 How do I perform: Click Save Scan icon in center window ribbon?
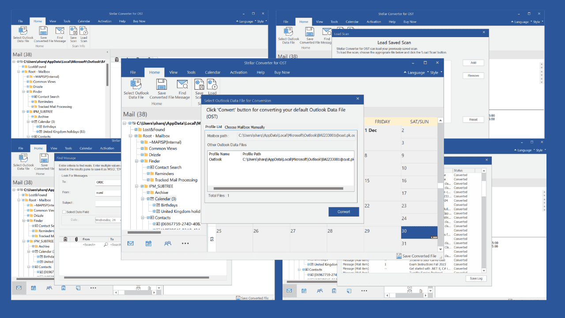200,84
